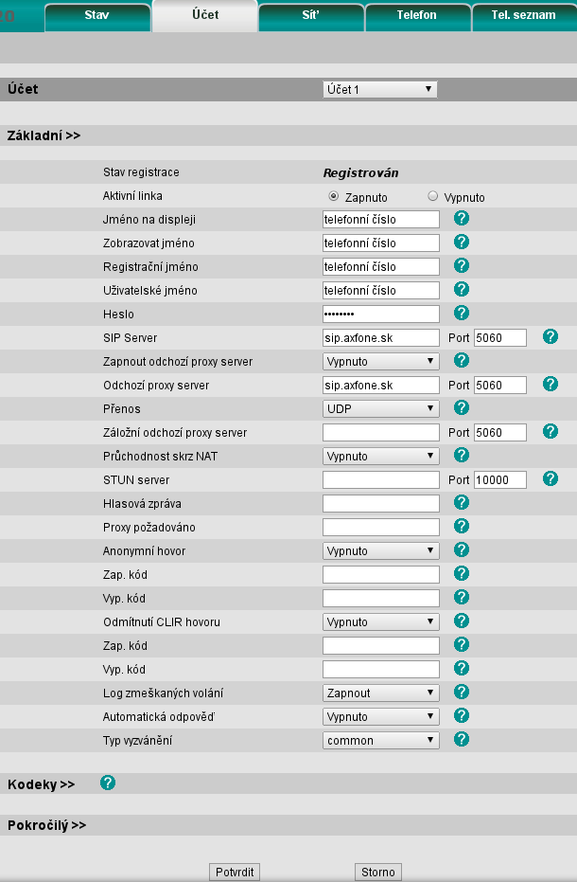Viewport: 577px width, 882px height.
Task: Open Průchodnost skrz NAT dropdown
Action: (x=381, y=456)
